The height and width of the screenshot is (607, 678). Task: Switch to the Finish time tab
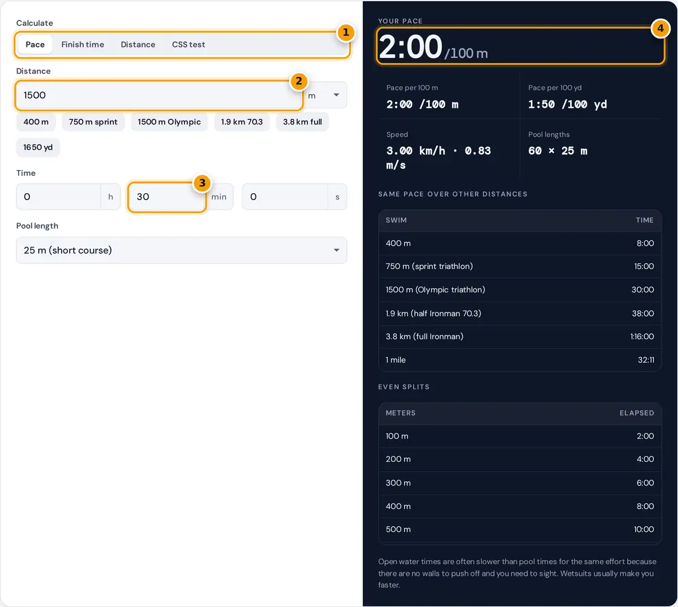82,45
